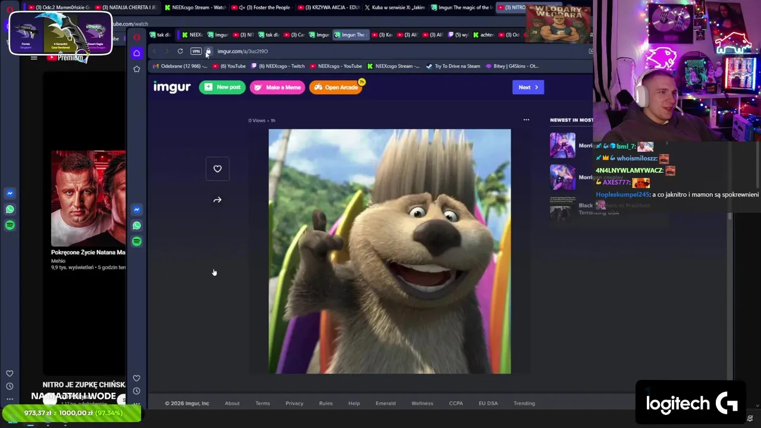
Task: Open Spotify in the front window sidebar
Action: point(137,241)
